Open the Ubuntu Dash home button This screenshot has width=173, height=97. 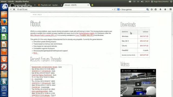4,6
